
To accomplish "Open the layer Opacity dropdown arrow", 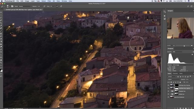I will pyautogui.click(x=190, y=79).
